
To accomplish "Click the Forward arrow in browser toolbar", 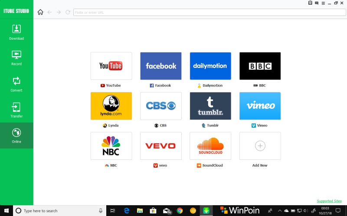I will point(59,12).
